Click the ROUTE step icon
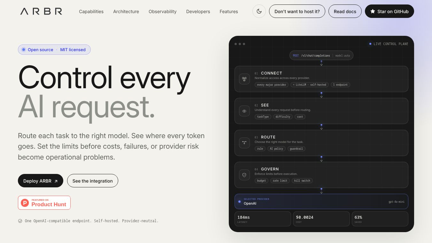The image size is (432, 243). click(244, 143)
